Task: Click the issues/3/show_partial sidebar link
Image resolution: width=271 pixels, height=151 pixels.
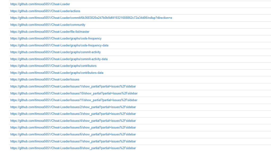Action: coord(73,114)
